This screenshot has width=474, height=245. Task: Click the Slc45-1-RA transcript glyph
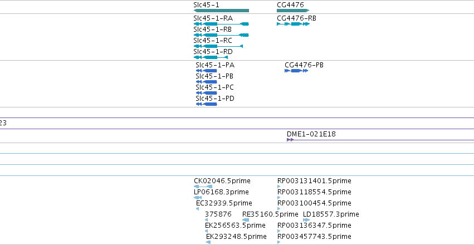point(221,24)
